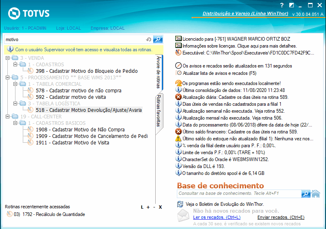Click the search magnifier button beside motivo
326x229 pixels.
[158, 39]
